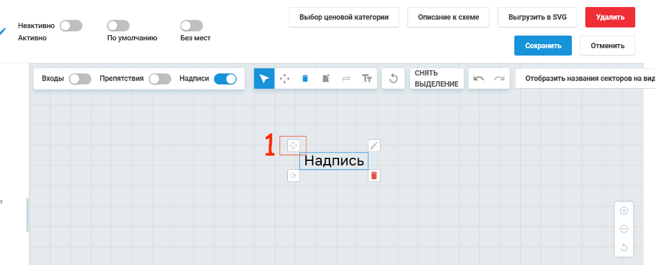Zoom out on the canvas
Image resolution: width=655 pixels, height=265 pixels.
click(624, 229)
